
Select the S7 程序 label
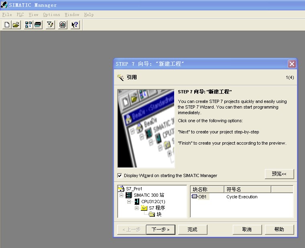pos(157,208)
